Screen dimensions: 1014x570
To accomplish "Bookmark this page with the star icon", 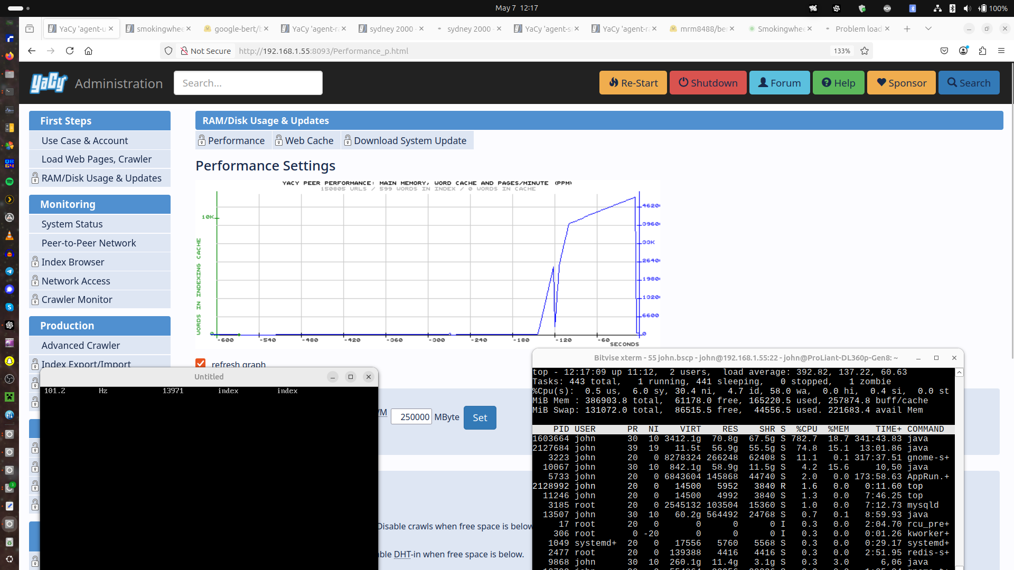I will coord(865,51).
